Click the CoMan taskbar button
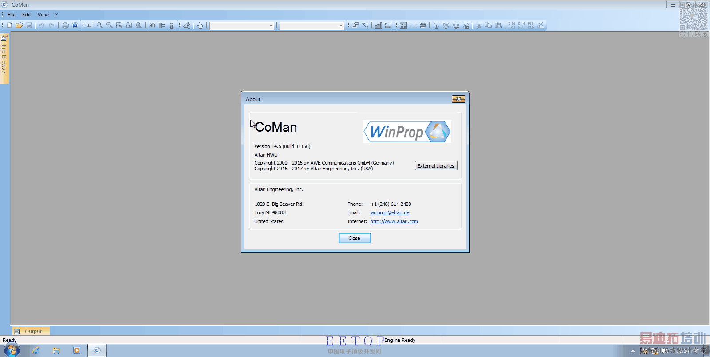The image size is (710, 357). [x=97, y=350]
